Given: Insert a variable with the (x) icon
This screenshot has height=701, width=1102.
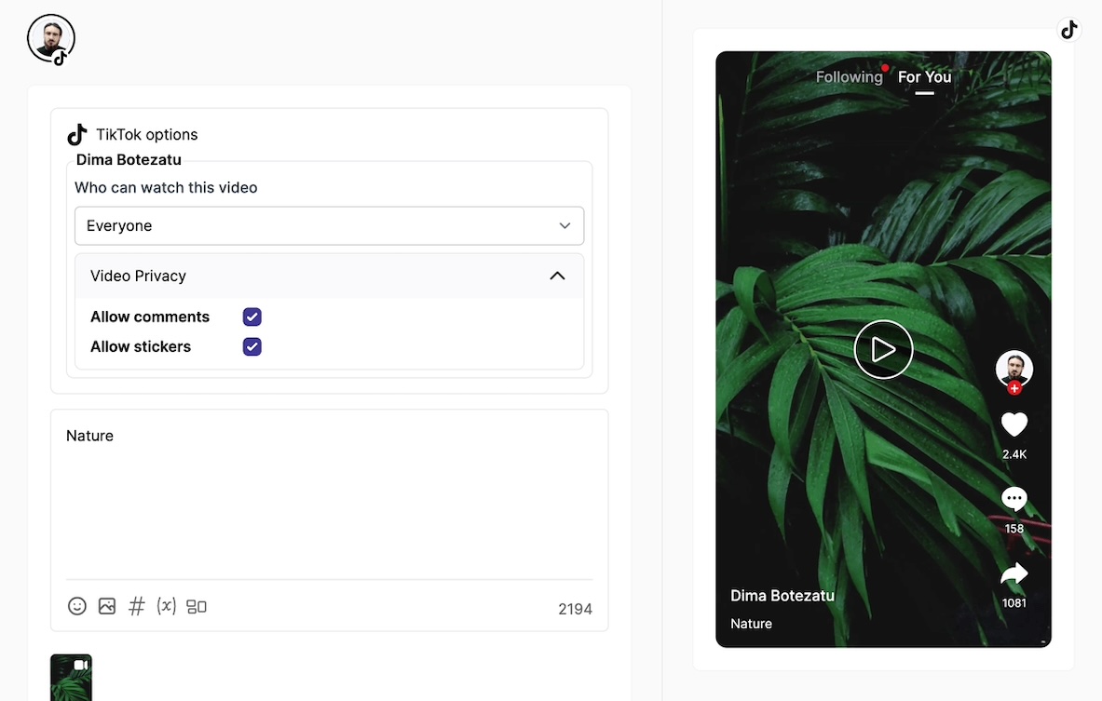Looking at the screenshot, I should [167, 605].
